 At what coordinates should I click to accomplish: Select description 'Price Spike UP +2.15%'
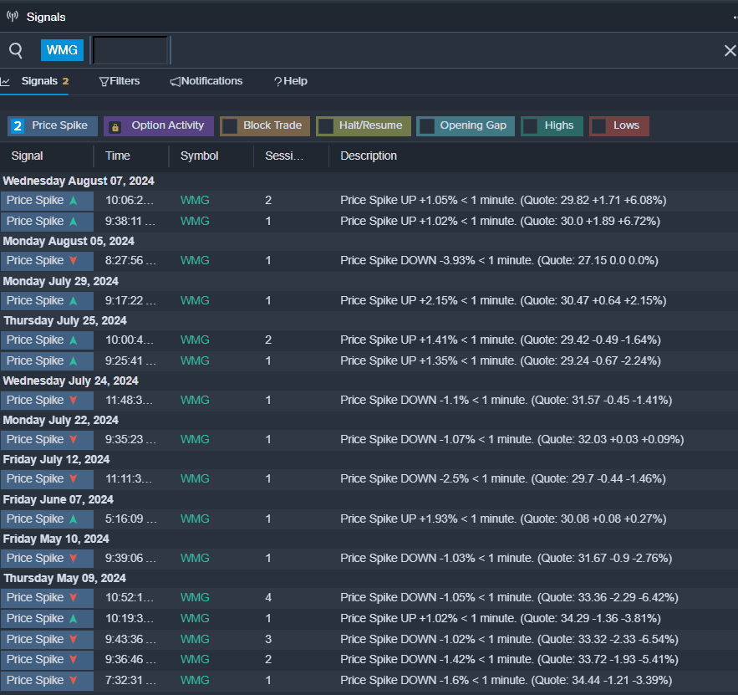point(503,300)
